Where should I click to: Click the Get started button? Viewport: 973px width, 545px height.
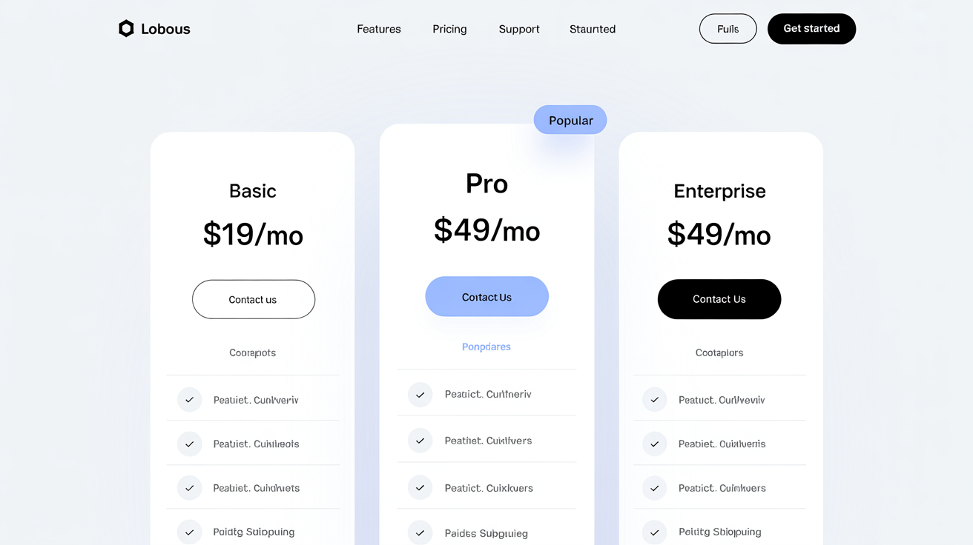pyautogui.click(x=811, y=28)
